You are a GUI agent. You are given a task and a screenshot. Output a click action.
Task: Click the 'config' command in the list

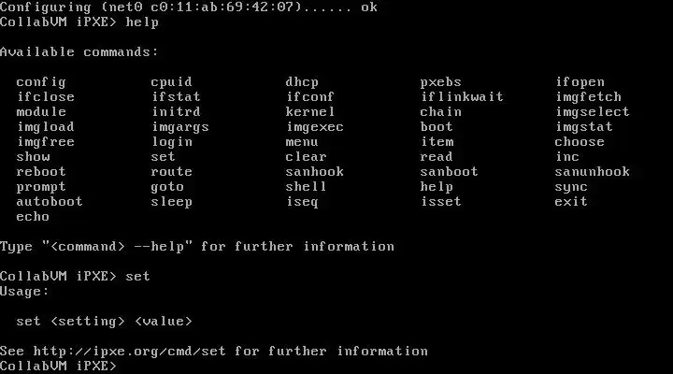(x=41, y=82)
